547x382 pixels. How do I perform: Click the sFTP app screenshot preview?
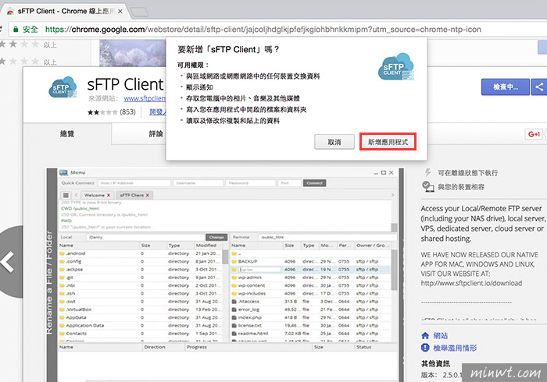pyautogui.click(x=225, y=275)
